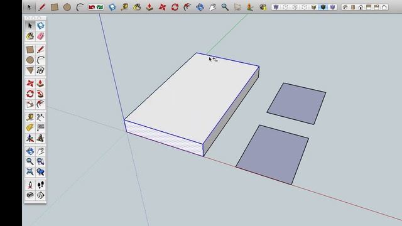The height and width of the screenshot is (226, 402).
Task: Choose Circle tool in left palette
Action: pyautogui.click(x=30, y=60)
